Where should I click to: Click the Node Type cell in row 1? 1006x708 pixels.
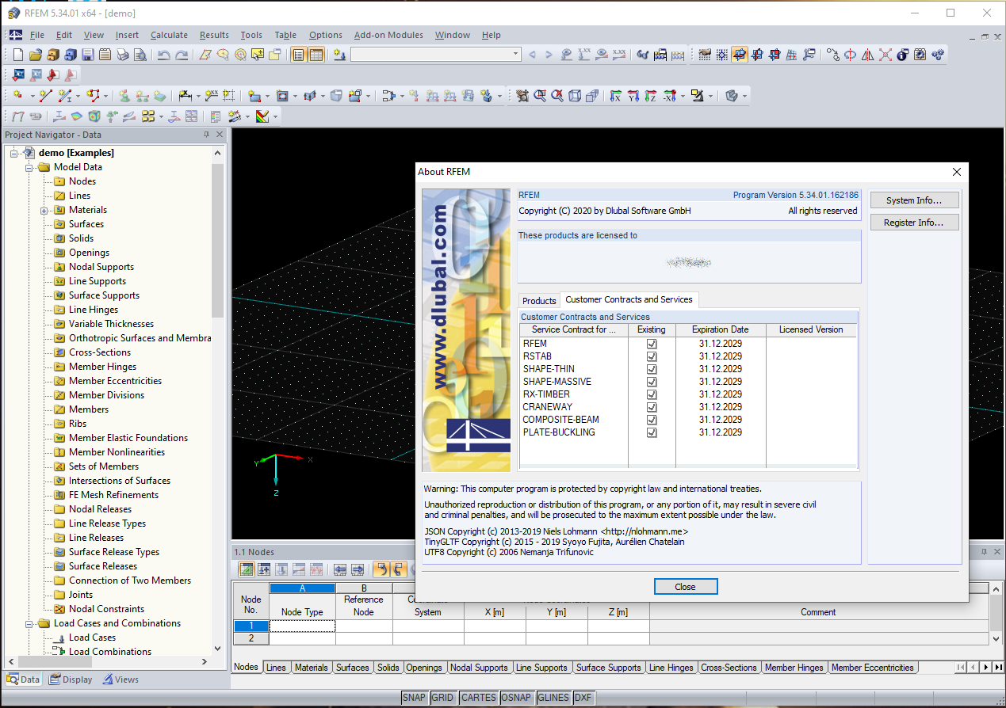[x=303, y=626]
